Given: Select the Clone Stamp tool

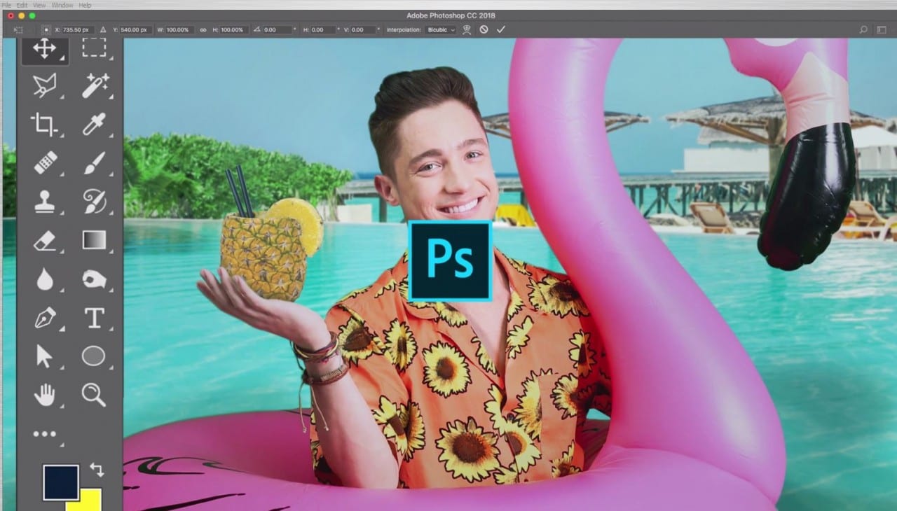Looking at the screenshot, I should (45, 202).
